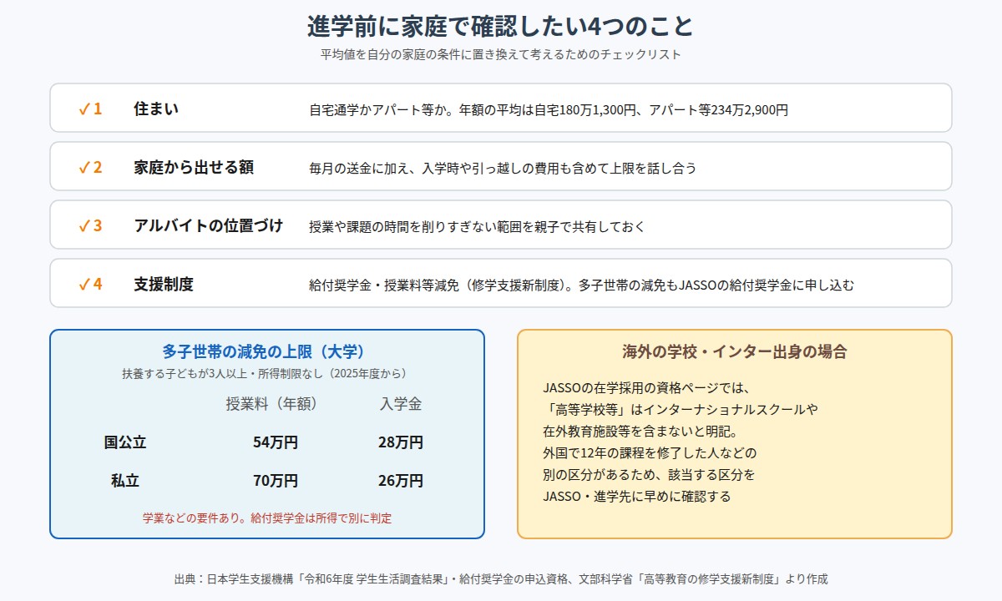Image resolution: width=1002 pixels, height=601 pixels.
Task: Click the 毎月の送金に加え description
Action: 503,168
